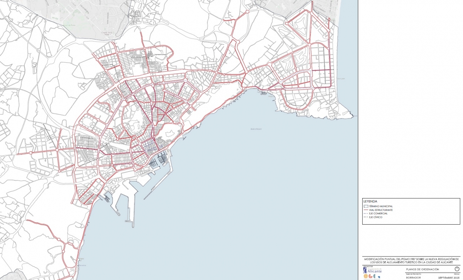Click the Eje Cívico legend label
Screen dimensions: 463x280
375,217
